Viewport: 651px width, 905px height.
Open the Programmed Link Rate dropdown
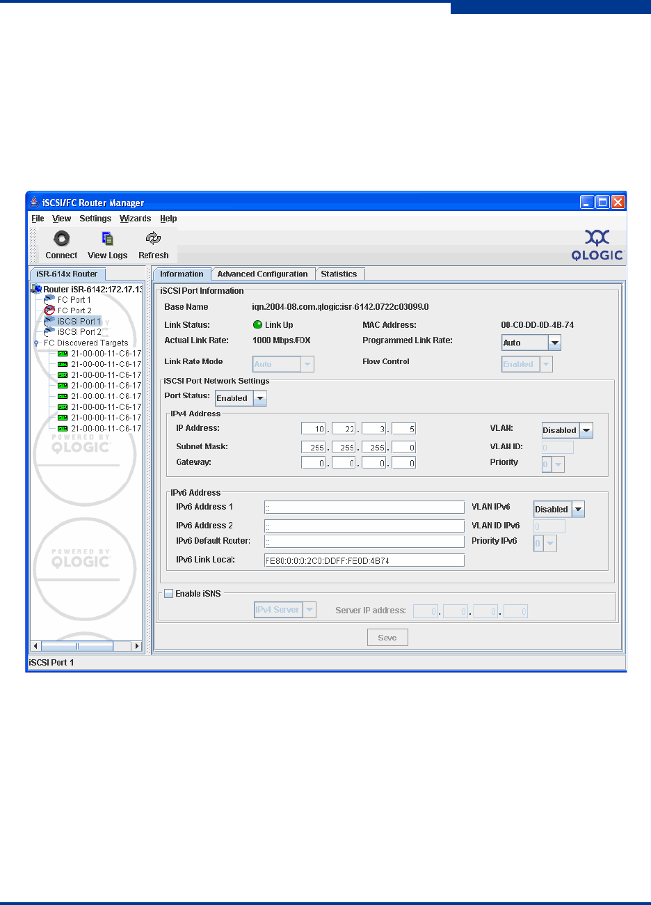pos(554,343)
